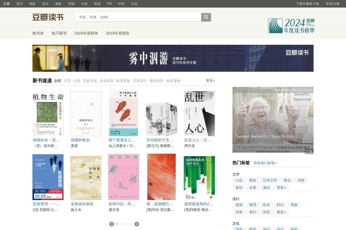Focus the book title, author, ISBN search field

point(138,17)
